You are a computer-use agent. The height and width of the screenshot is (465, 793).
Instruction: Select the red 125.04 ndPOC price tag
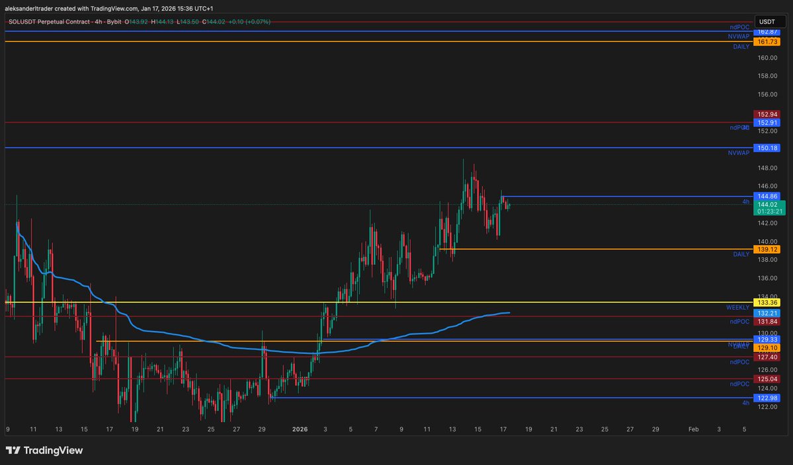[x=767, y=379]
